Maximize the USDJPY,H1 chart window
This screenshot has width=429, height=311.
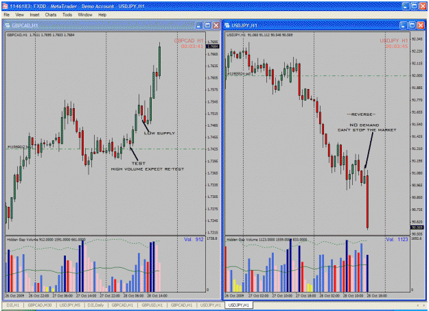(x=412, y=25)
